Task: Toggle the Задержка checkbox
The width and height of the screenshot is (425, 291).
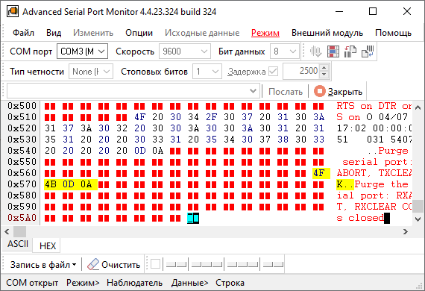Action: (x=273, y=72)
